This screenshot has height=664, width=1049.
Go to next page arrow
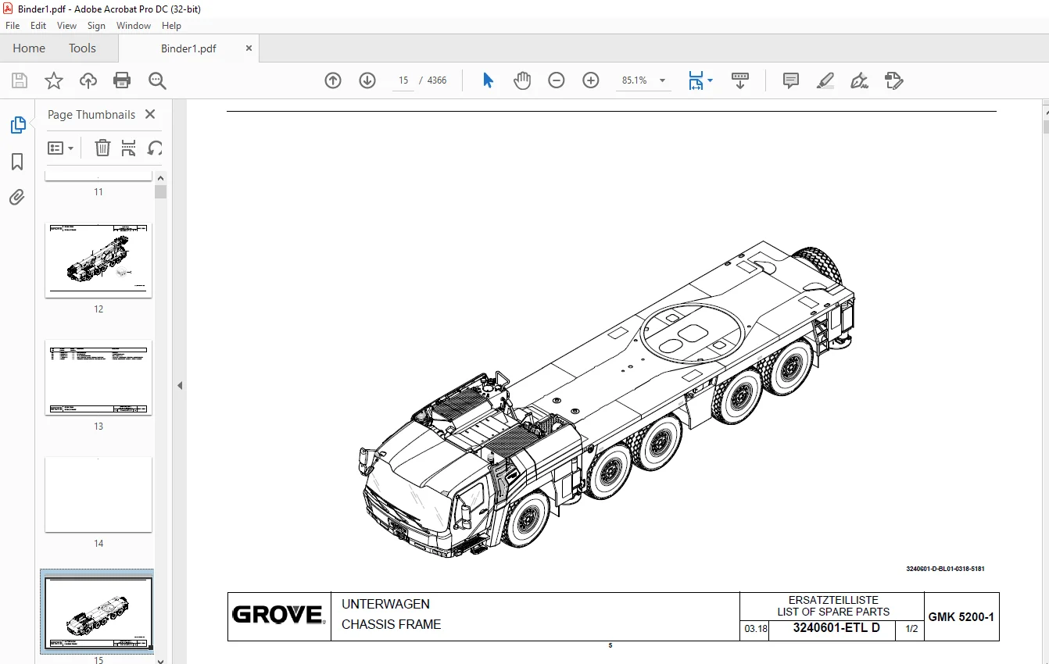click(x=367, y=80)
